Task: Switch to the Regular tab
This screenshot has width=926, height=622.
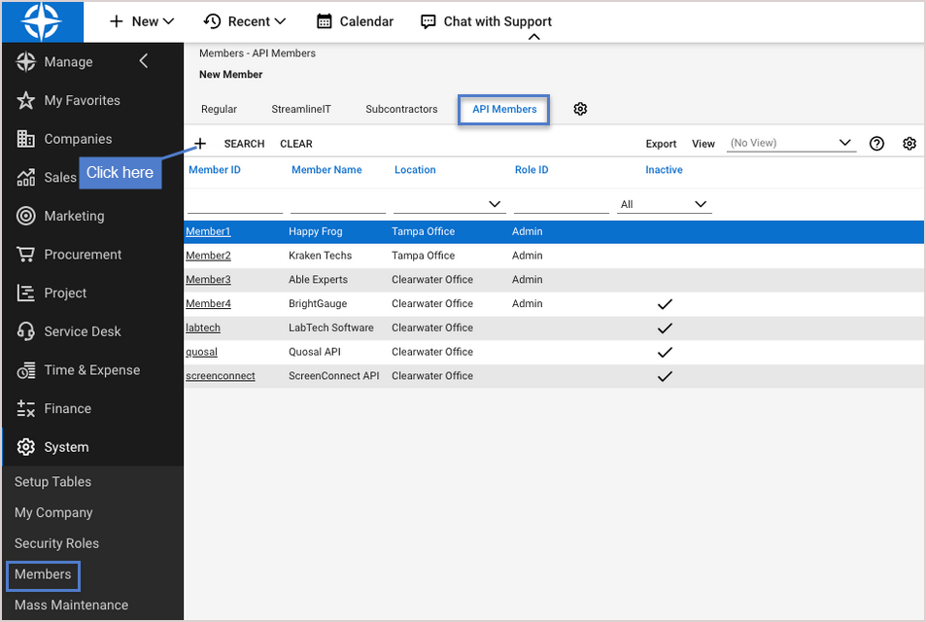Action: click(219, 109)
